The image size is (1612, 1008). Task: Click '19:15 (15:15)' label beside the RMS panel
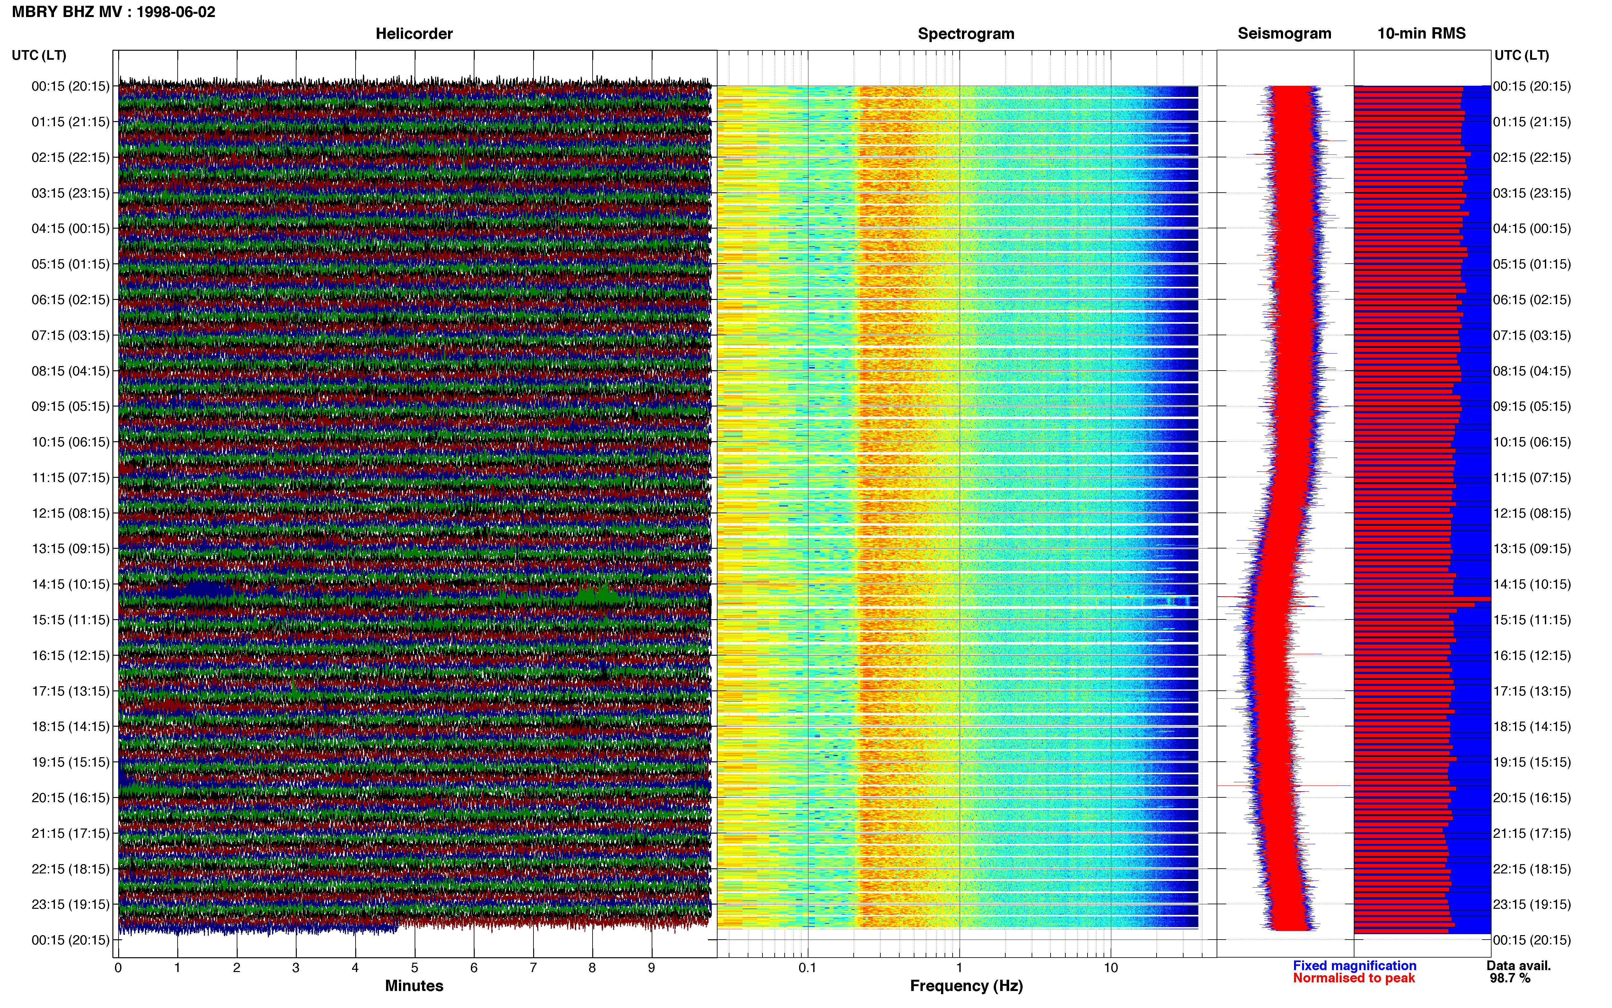[1532, 762]
